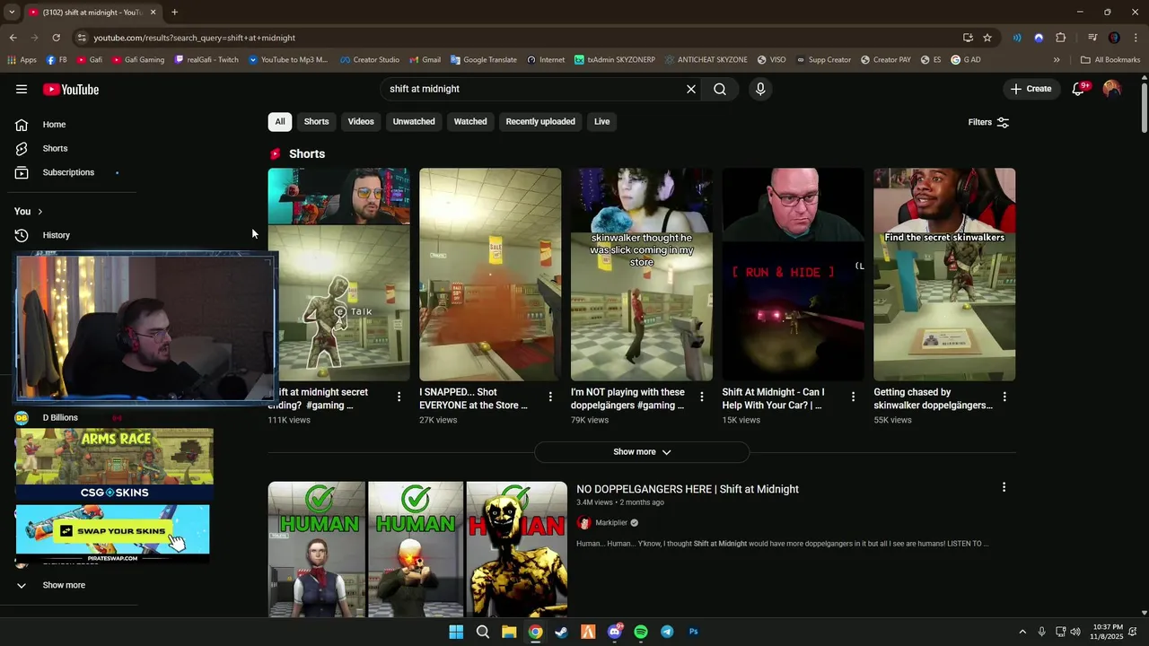1149x646 pixels.
Task: Reload the page in Chrome
Action: (x=56, y=38)
